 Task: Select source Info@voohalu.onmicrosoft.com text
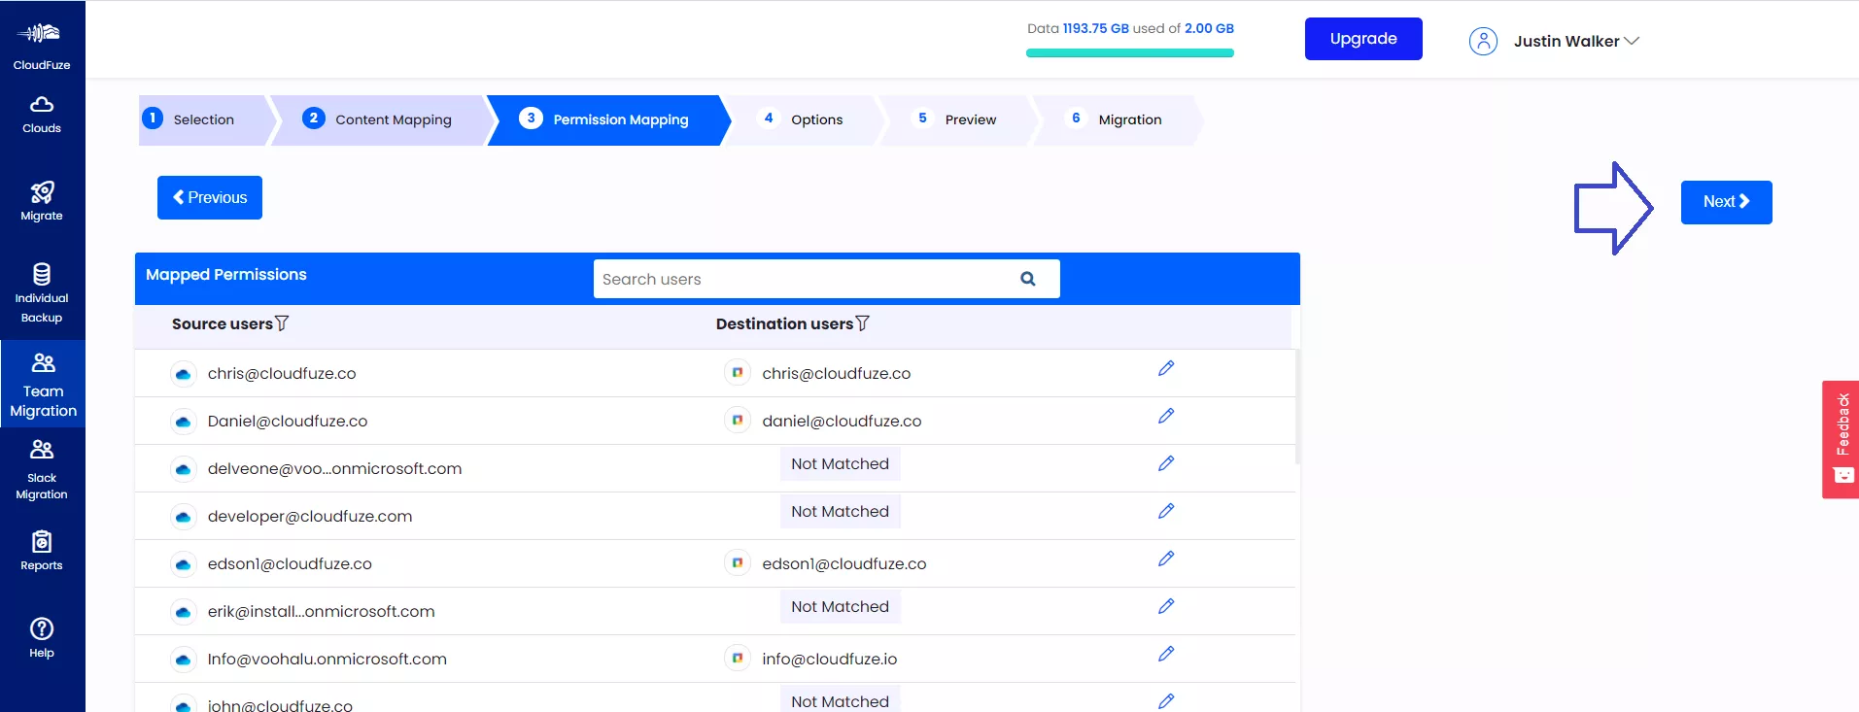[327, 660]
